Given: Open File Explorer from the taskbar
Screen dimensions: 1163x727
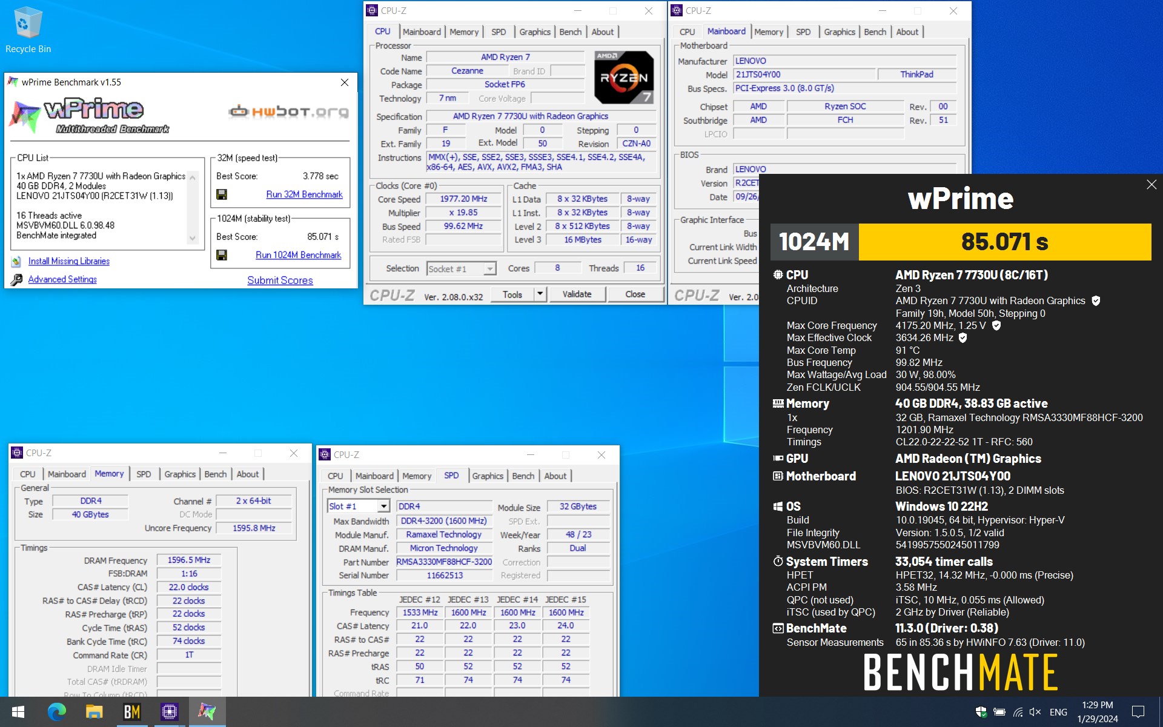Looking at the screenshot, I should point(94,712).
